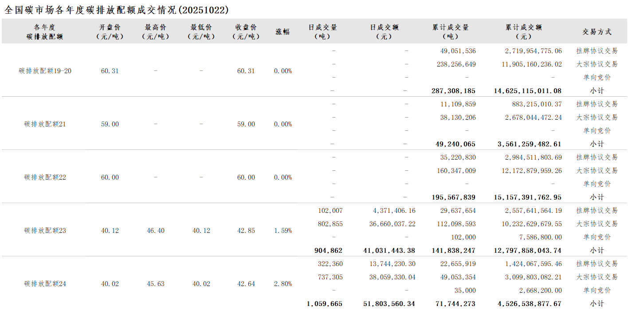The width and height of the screenshot is (628, 310).
Task: Select the daily volume subtotal 904,862
Action: (328, 251)
